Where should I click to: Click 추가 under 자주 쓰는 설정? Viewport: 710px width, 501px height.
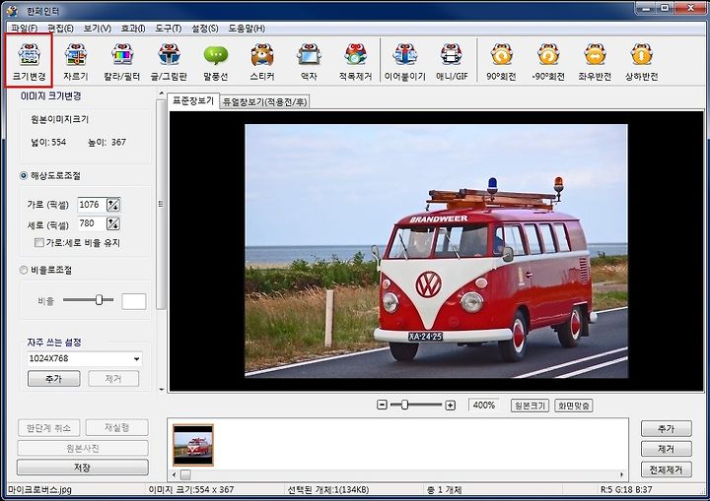(54, 379)
